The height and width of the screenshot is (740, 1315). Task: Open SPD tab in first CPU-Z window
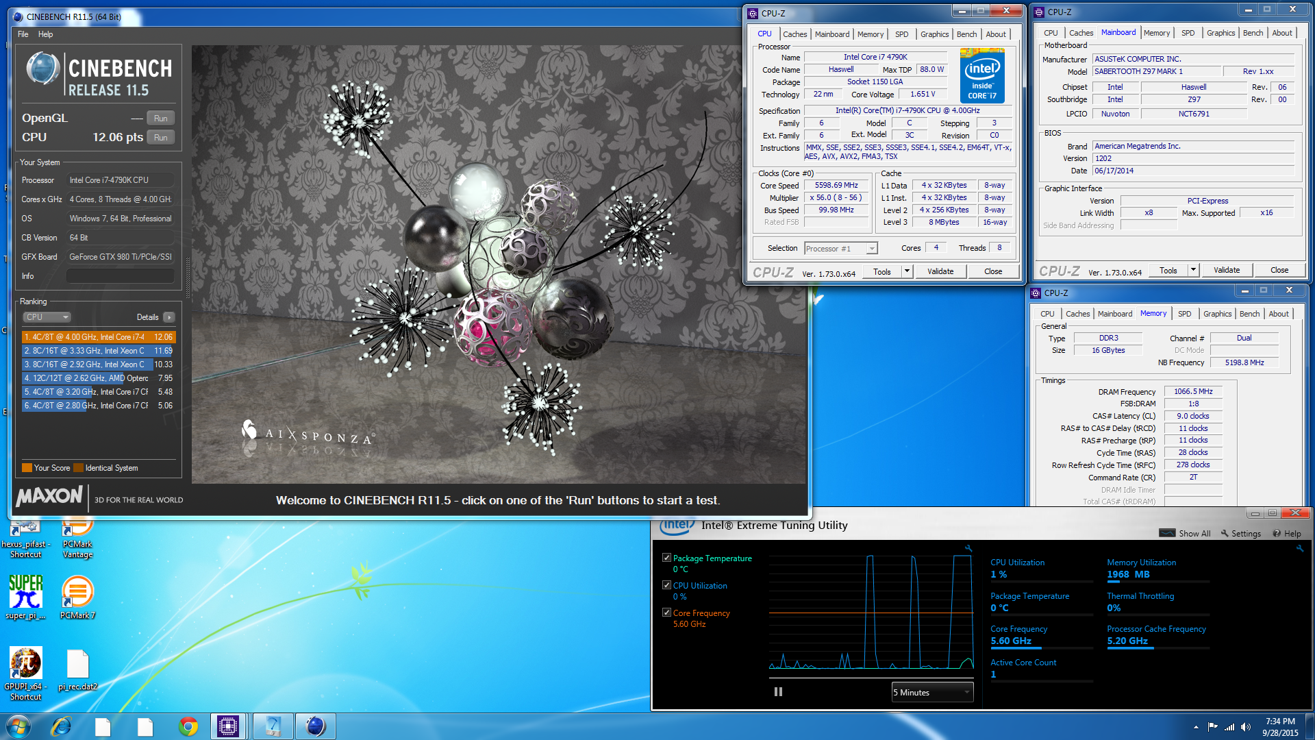(x=901, y=34)
